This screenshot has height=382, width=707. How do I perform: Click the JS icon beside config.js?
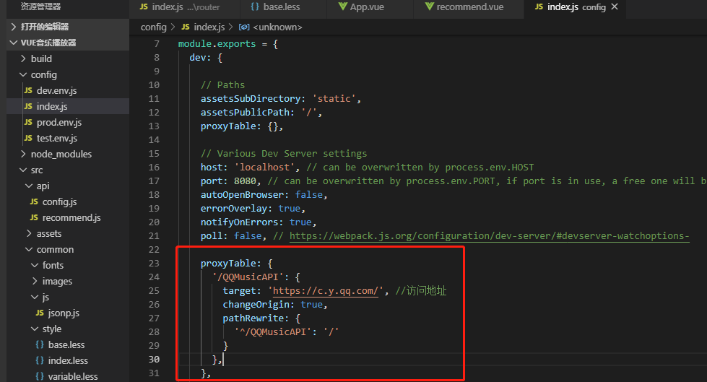34,201
